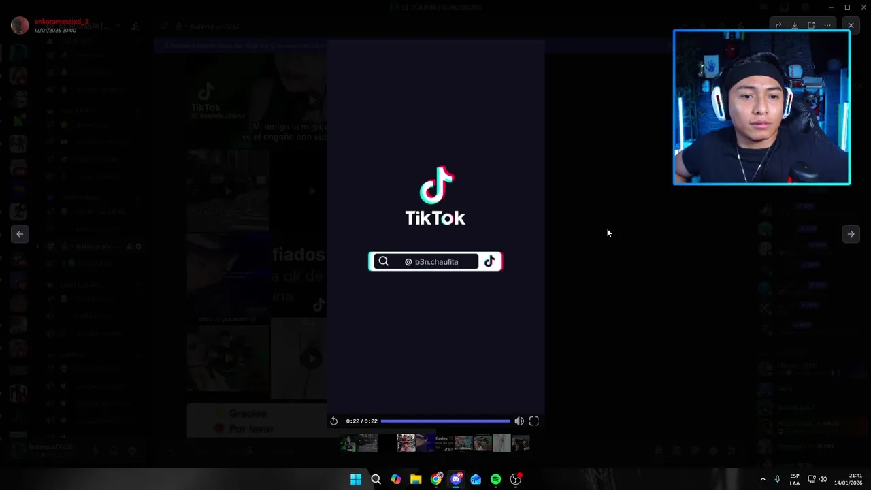Image resolution: width=871 pixels, height=490 pixels.
Task: Click the ankaramessiad_3 user avatar
Action: coord(20,26)
